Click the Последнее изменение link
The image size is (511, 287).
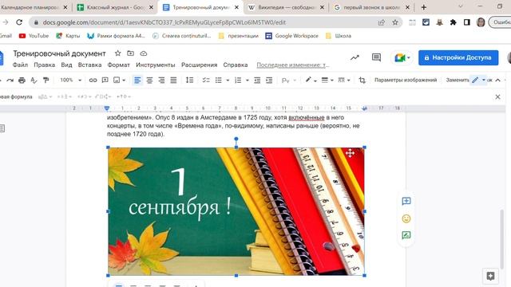pos(293,65)
